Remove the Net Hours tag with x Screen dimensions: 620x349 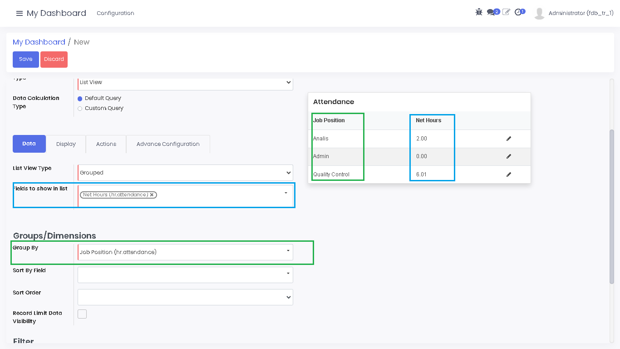coord(152,194)
